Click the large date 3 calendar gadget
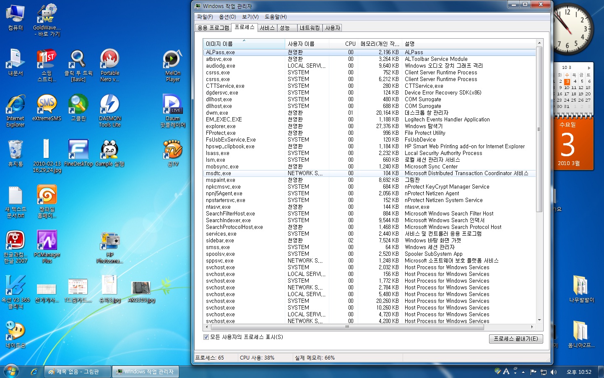Screen dimensions: 604x378 [568, 144]
